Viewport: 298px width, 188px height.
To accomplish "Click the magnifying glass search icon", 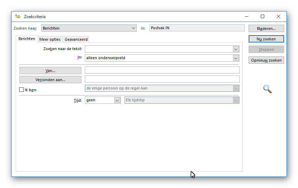I will (x=267, y=89).
